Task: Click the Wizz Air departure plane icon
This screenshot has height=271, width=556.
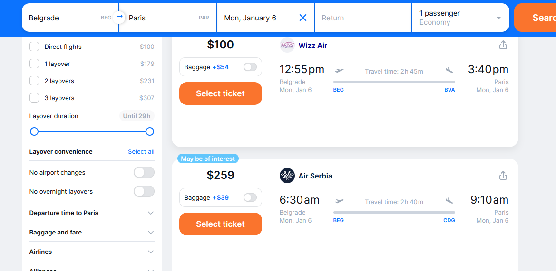Action: (339, 70)
